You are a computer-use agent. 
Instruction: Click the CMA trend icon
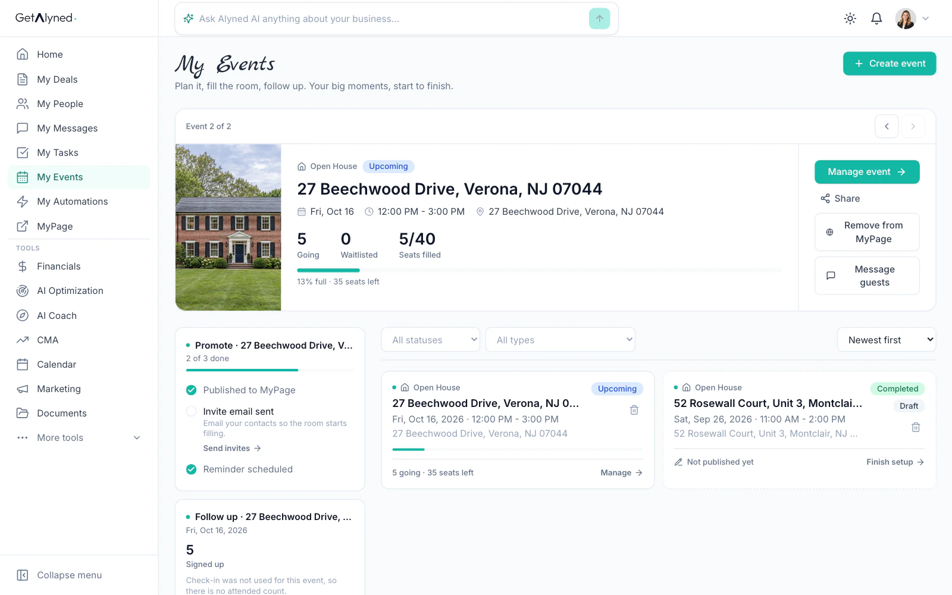tap(23, 340)
